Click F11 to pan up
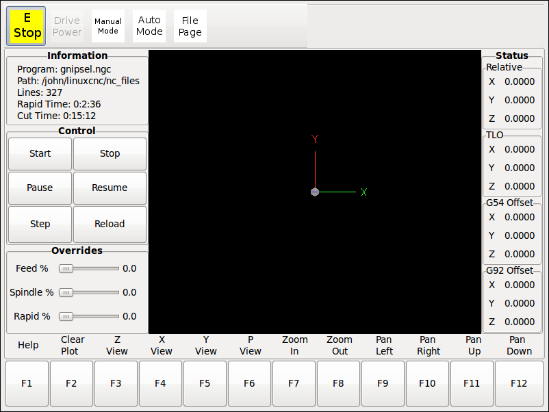 (x=472, y=383)
